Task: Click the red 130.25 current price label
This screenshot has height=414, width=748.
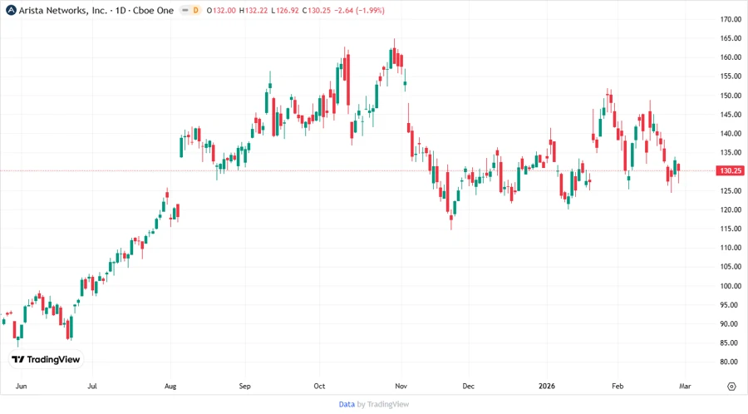Action: coord(731,170)
